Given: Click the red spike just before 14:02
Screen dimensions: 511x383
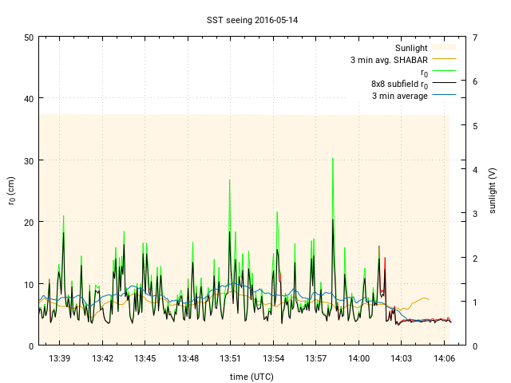Looking at the screenshot, I should (385, 259).
